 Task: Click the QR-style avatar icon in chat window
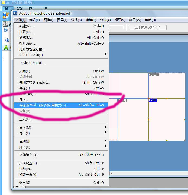(5, 24)
